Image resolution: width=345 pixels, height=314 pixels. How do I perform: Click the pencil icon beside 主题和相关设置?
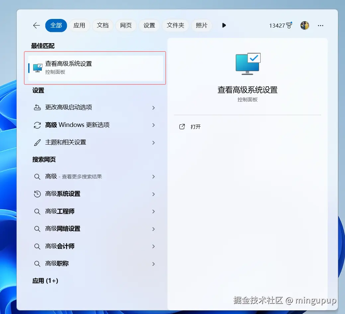pyautogui.click(x=37, y=142)
